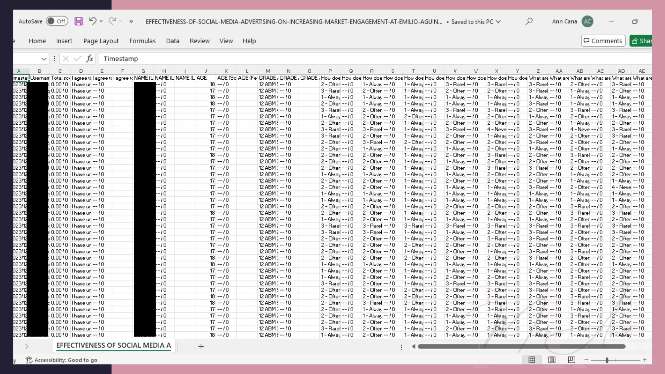Open the Formulas ribbon tab
The width and height of the screenshot is (665, 374).
point(142,41)
